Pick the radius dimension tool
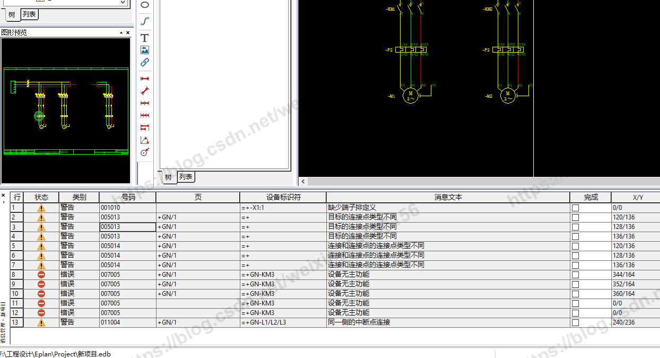This screenshot has height=358, width=660. click(x=144, y=152)
